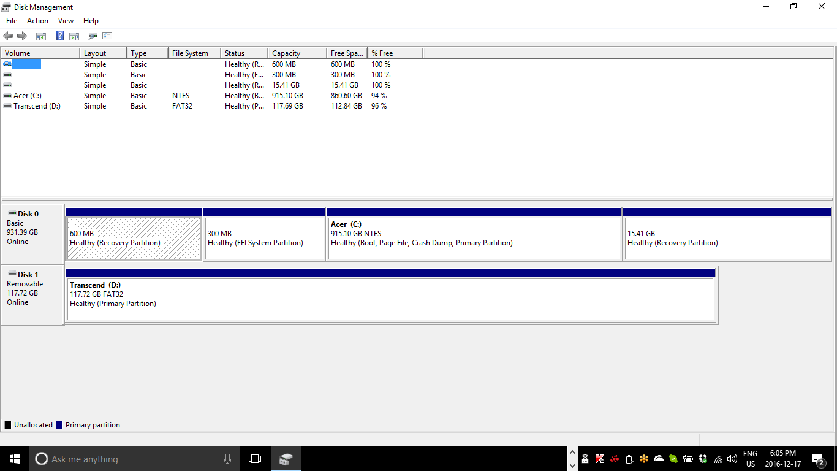Viewport: 837px width, 471px height.
Task: Open Help via the blue question mark icon
Action: [x=59, y=36]
